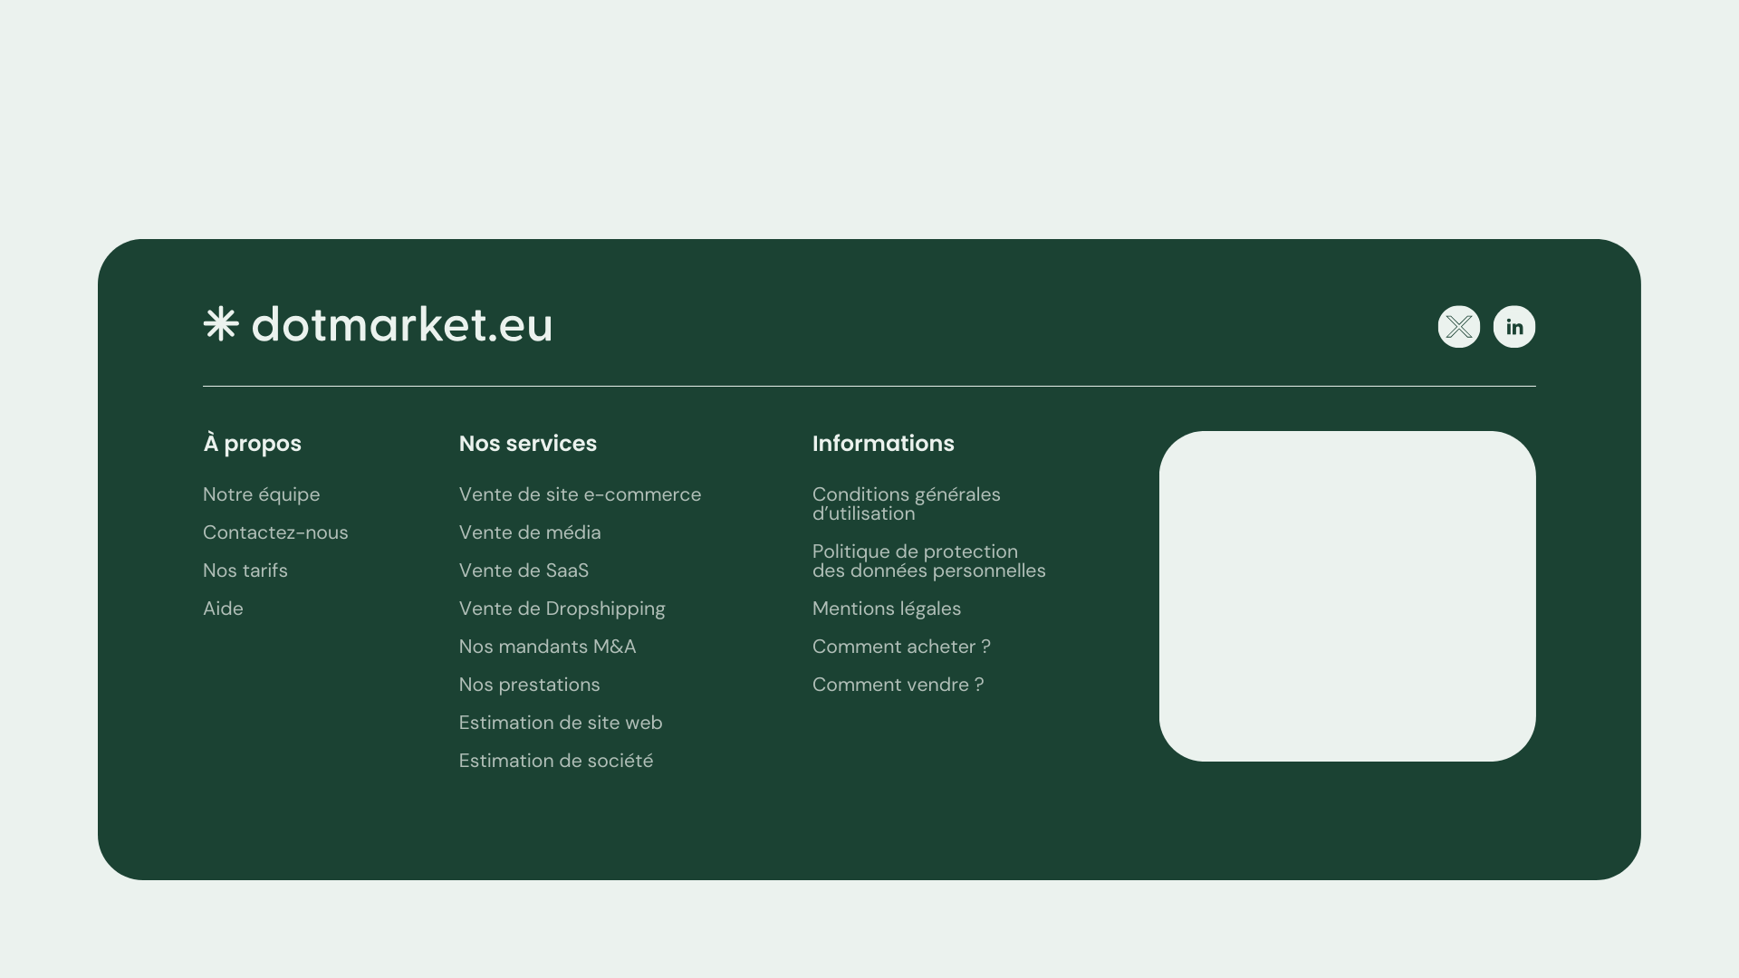
Task: Click the blank light card in footer
Action: click(x=1347, y=596)
